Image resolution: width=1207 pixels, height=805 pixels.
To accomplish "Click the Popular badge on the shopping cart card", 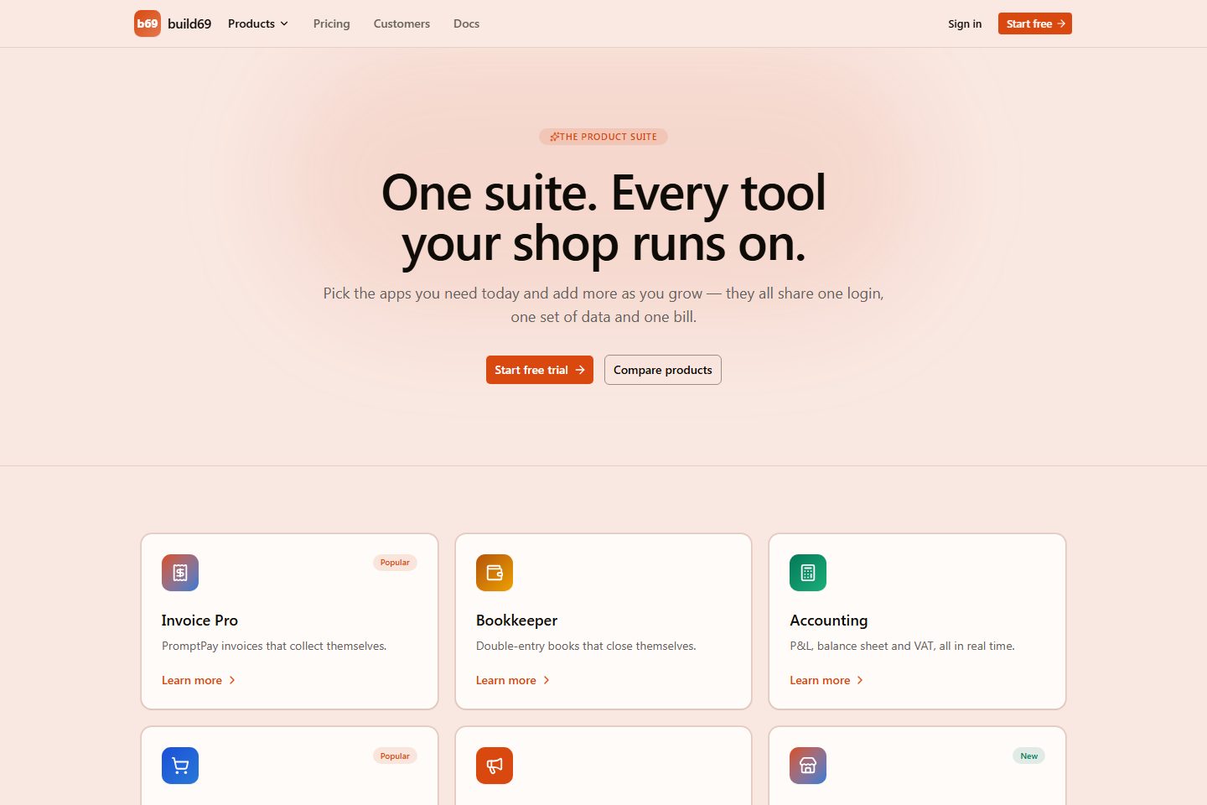I will coord(395,756).
